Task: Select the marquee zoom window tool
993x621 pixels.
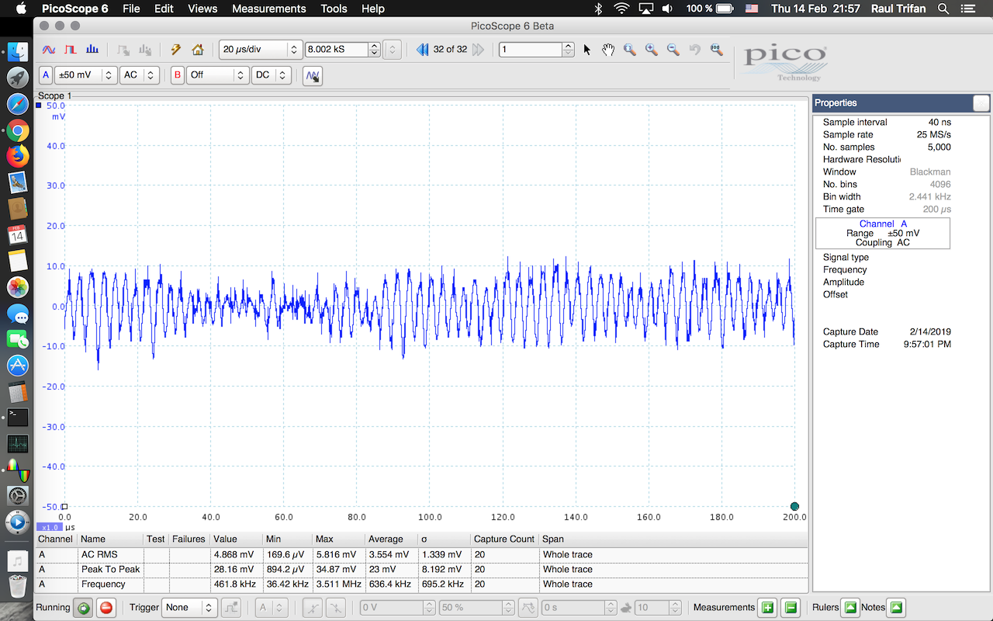Action: tap(630, 50)
